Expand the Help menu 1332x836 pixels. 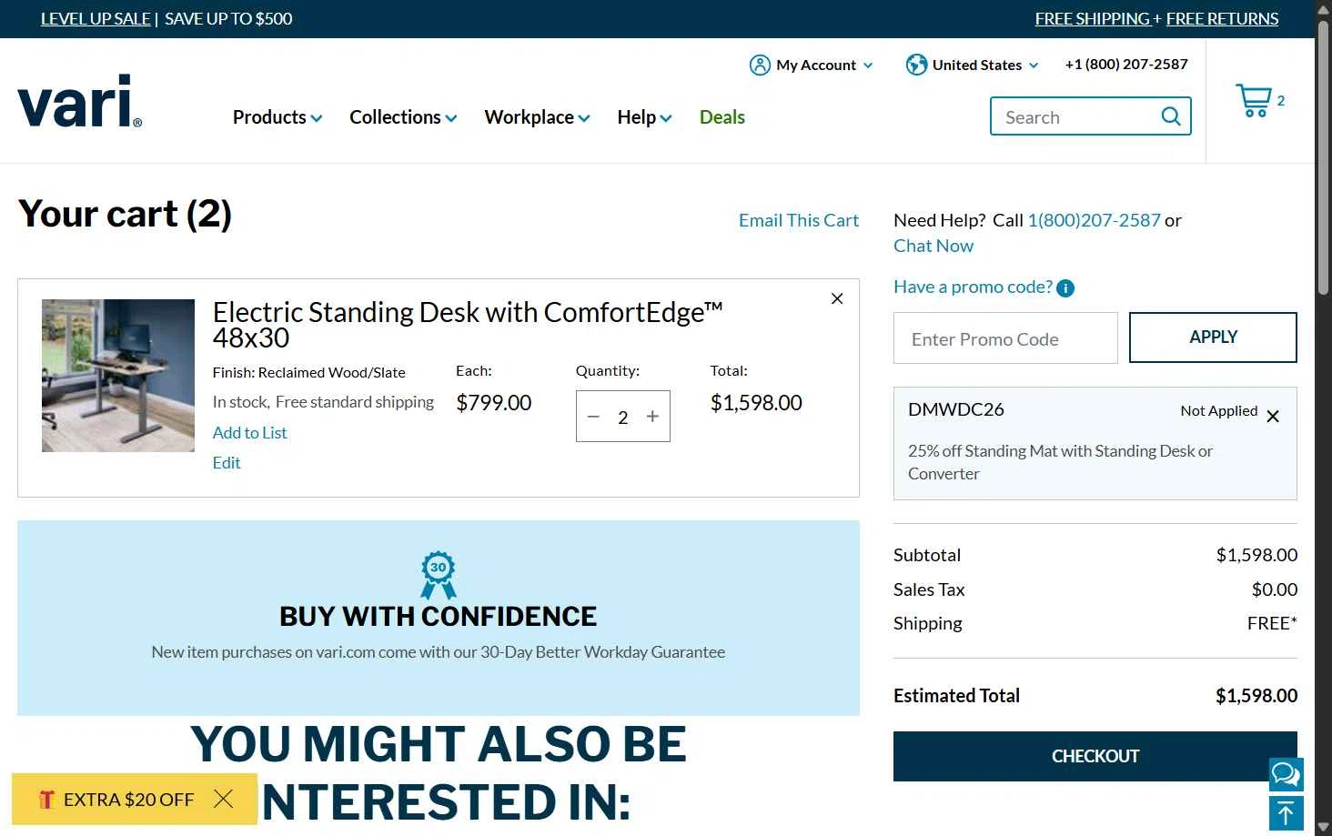644,117
